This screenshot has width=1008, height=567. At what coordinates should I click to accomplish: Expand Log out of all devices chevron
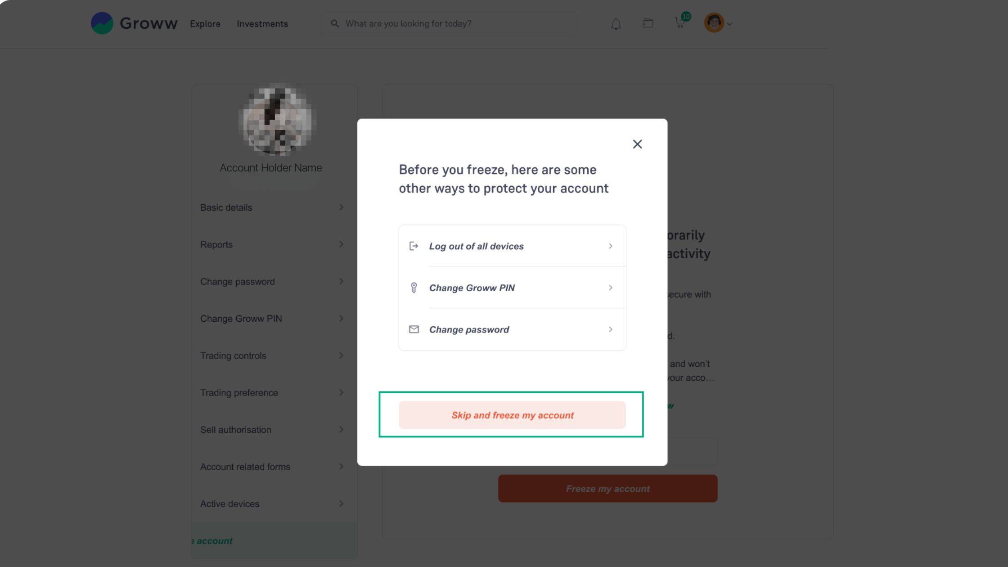click(x=611, y=246)
